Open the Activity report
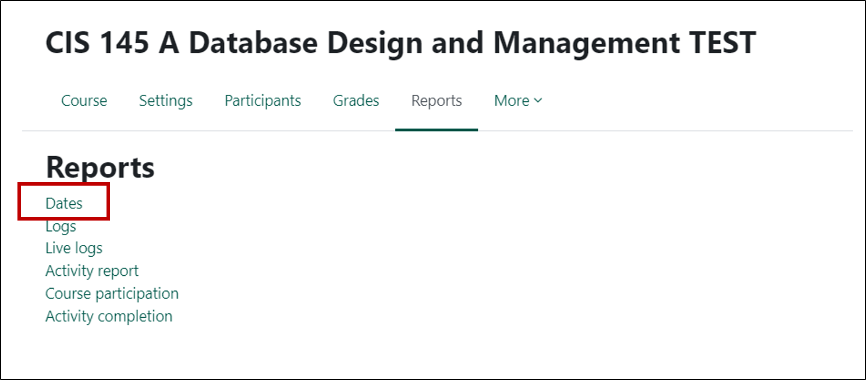The width and height of the screenshot is (866, 380). tap(91, 271)
